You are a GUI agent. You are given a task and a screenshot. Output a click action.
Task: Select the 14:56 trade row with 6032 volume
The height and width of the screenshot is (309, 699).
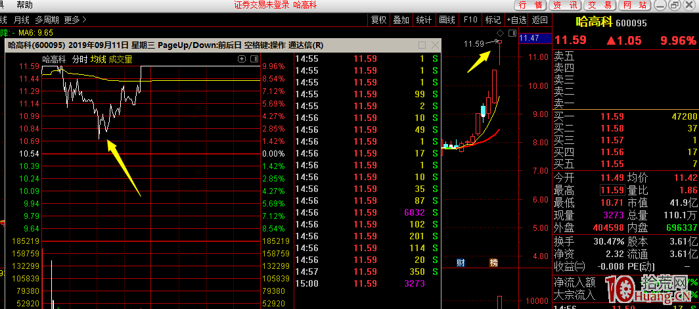[x=367, y=213]
